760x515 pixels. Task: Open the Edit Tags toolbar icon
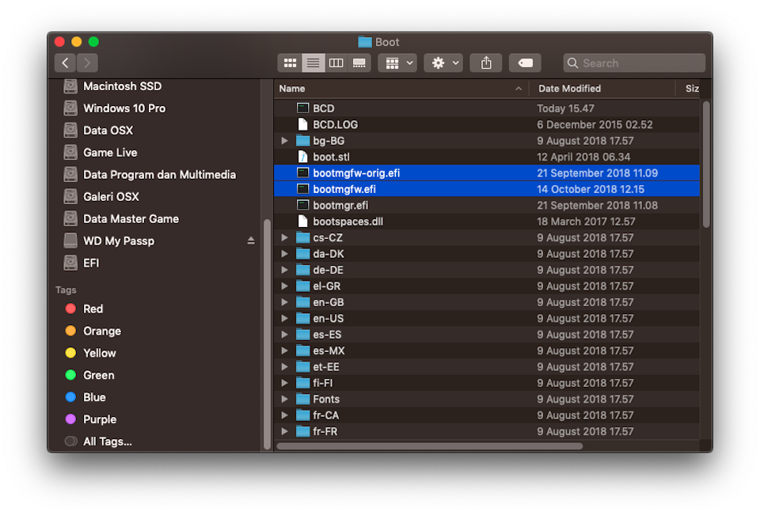(524, 62)
